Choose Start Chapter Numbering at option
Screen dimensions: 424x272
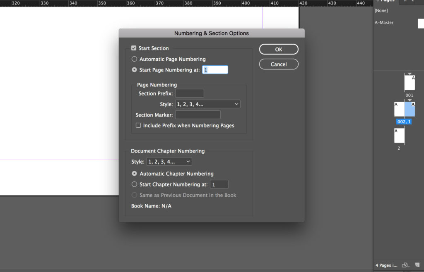point(134,184)
